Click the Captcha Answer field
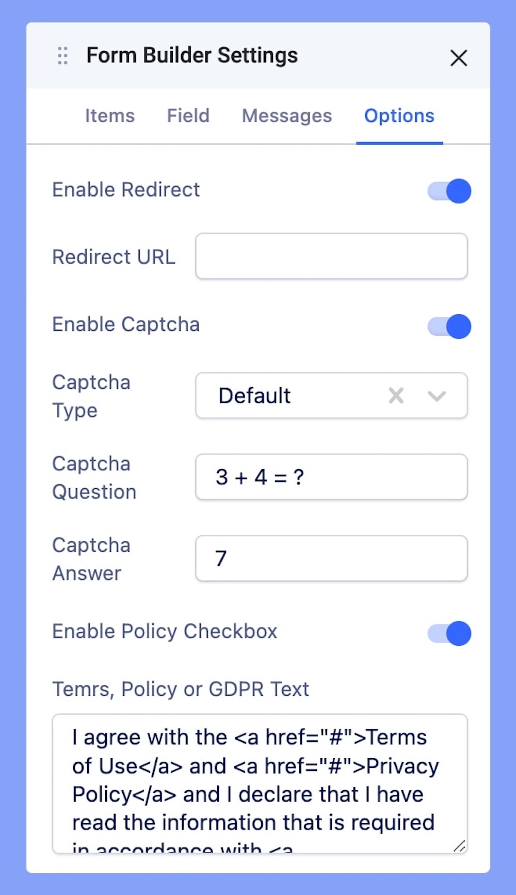 tap(331, 558)
